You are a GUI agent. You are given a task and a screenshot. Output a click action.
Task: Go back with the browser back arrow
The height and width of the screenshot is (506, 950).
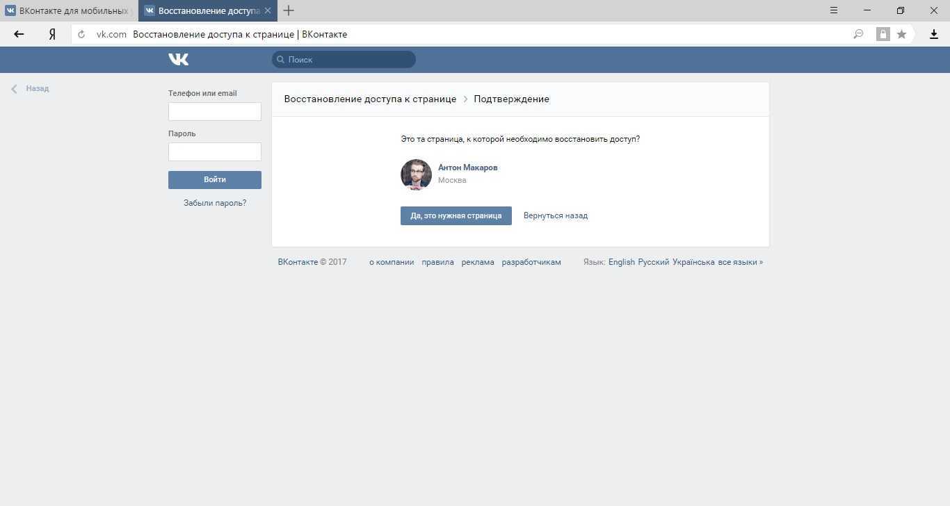click(19, 34)
